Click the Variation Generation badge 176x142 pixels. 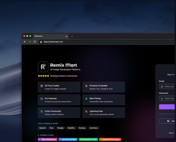click(110, 139)
